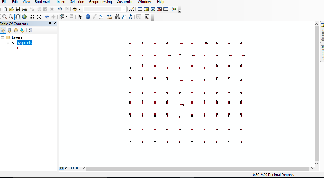Open the Selection menu
The height and width of the screenshot is (178, 324).
pos(77,2)
